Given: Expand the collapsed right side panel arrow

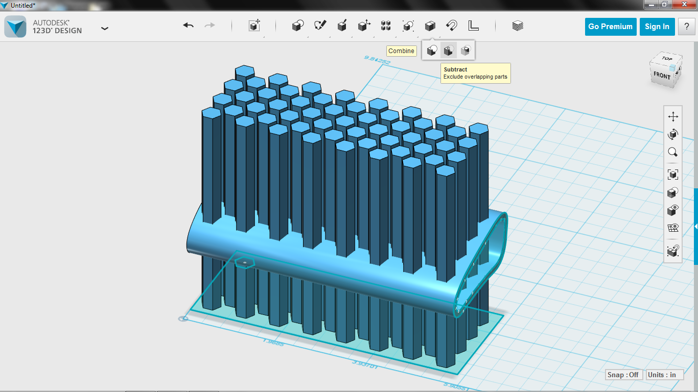Looking at the screenshot, I should click(695, 227).
